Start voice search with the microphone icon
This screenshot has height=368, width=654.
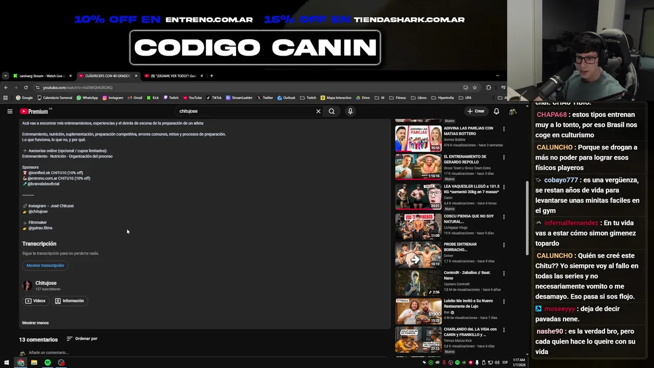click(x=350, y=111)
